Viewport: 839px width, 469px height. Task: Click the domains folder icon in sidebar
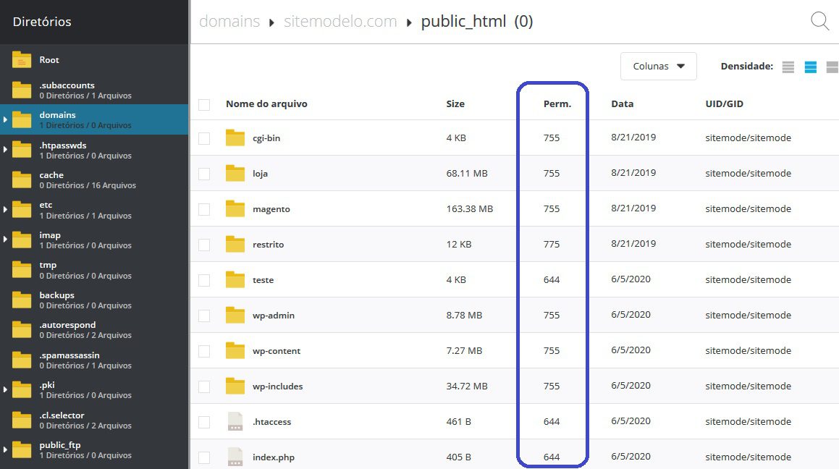coord(22,120)
